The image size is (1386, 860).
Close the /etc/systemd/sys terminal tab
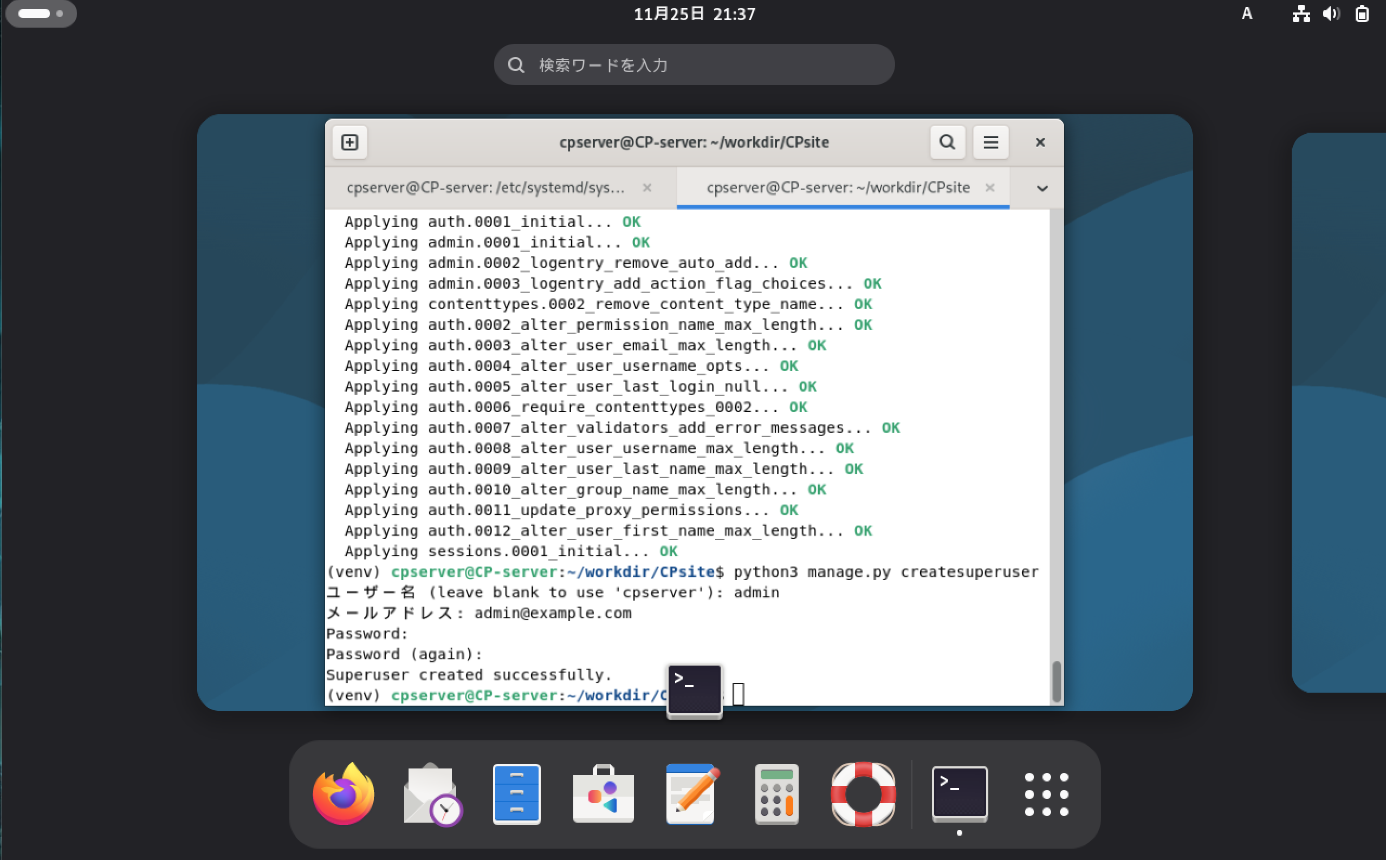point(647,188)
